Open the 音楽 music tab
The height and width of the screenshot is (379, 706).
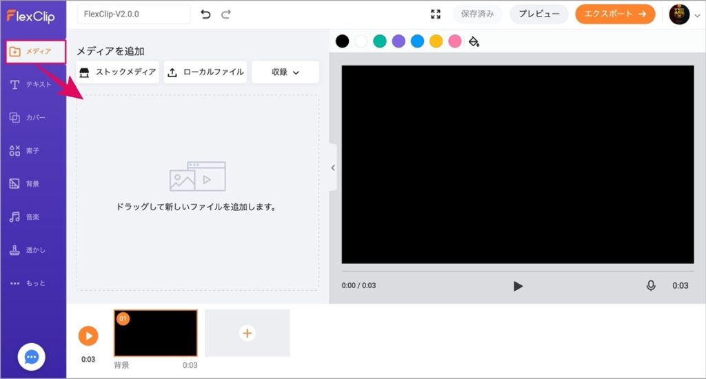pos(24,217)
